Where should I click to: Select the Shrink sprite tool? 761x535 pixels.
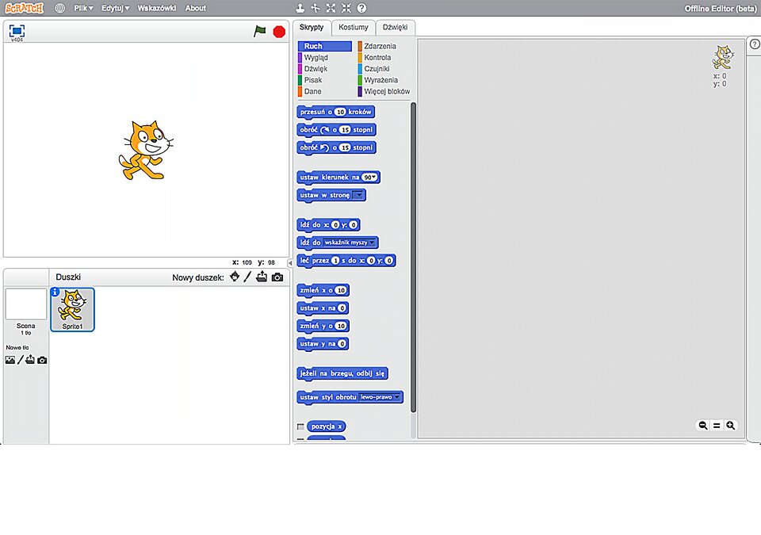[346, 8]
